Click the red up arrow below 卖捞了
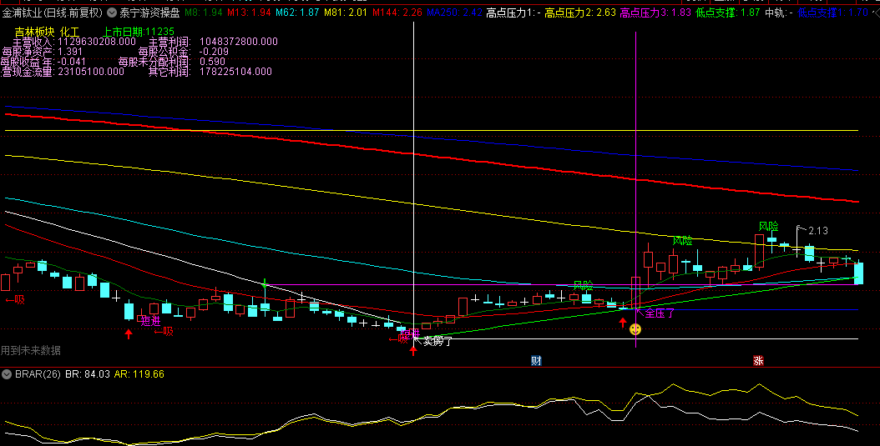 pos(413,351)
